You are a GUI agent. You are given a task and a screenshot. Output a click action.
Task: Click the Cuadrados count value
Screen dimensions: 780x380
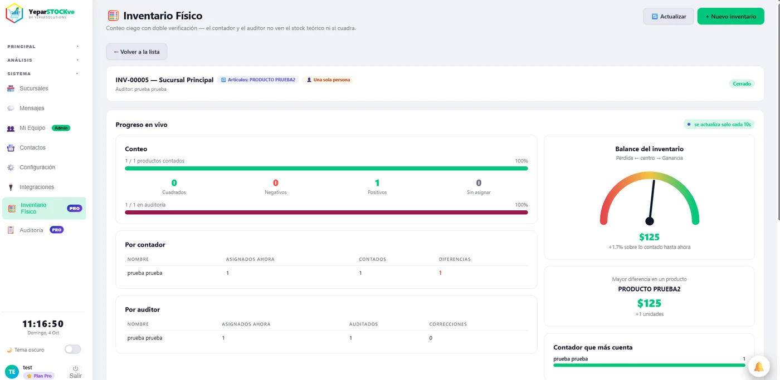click(174, 183)
